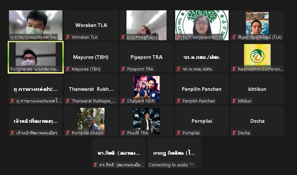Click muted mic icon beside Decha label

pos(234,133)
